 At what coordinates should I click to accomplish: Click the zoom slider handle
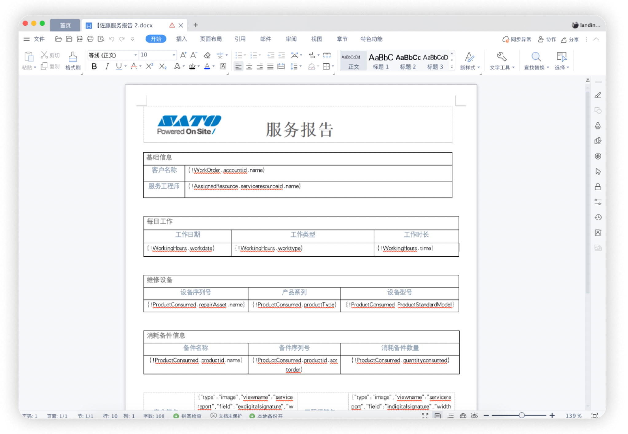(x=521, y=415)
